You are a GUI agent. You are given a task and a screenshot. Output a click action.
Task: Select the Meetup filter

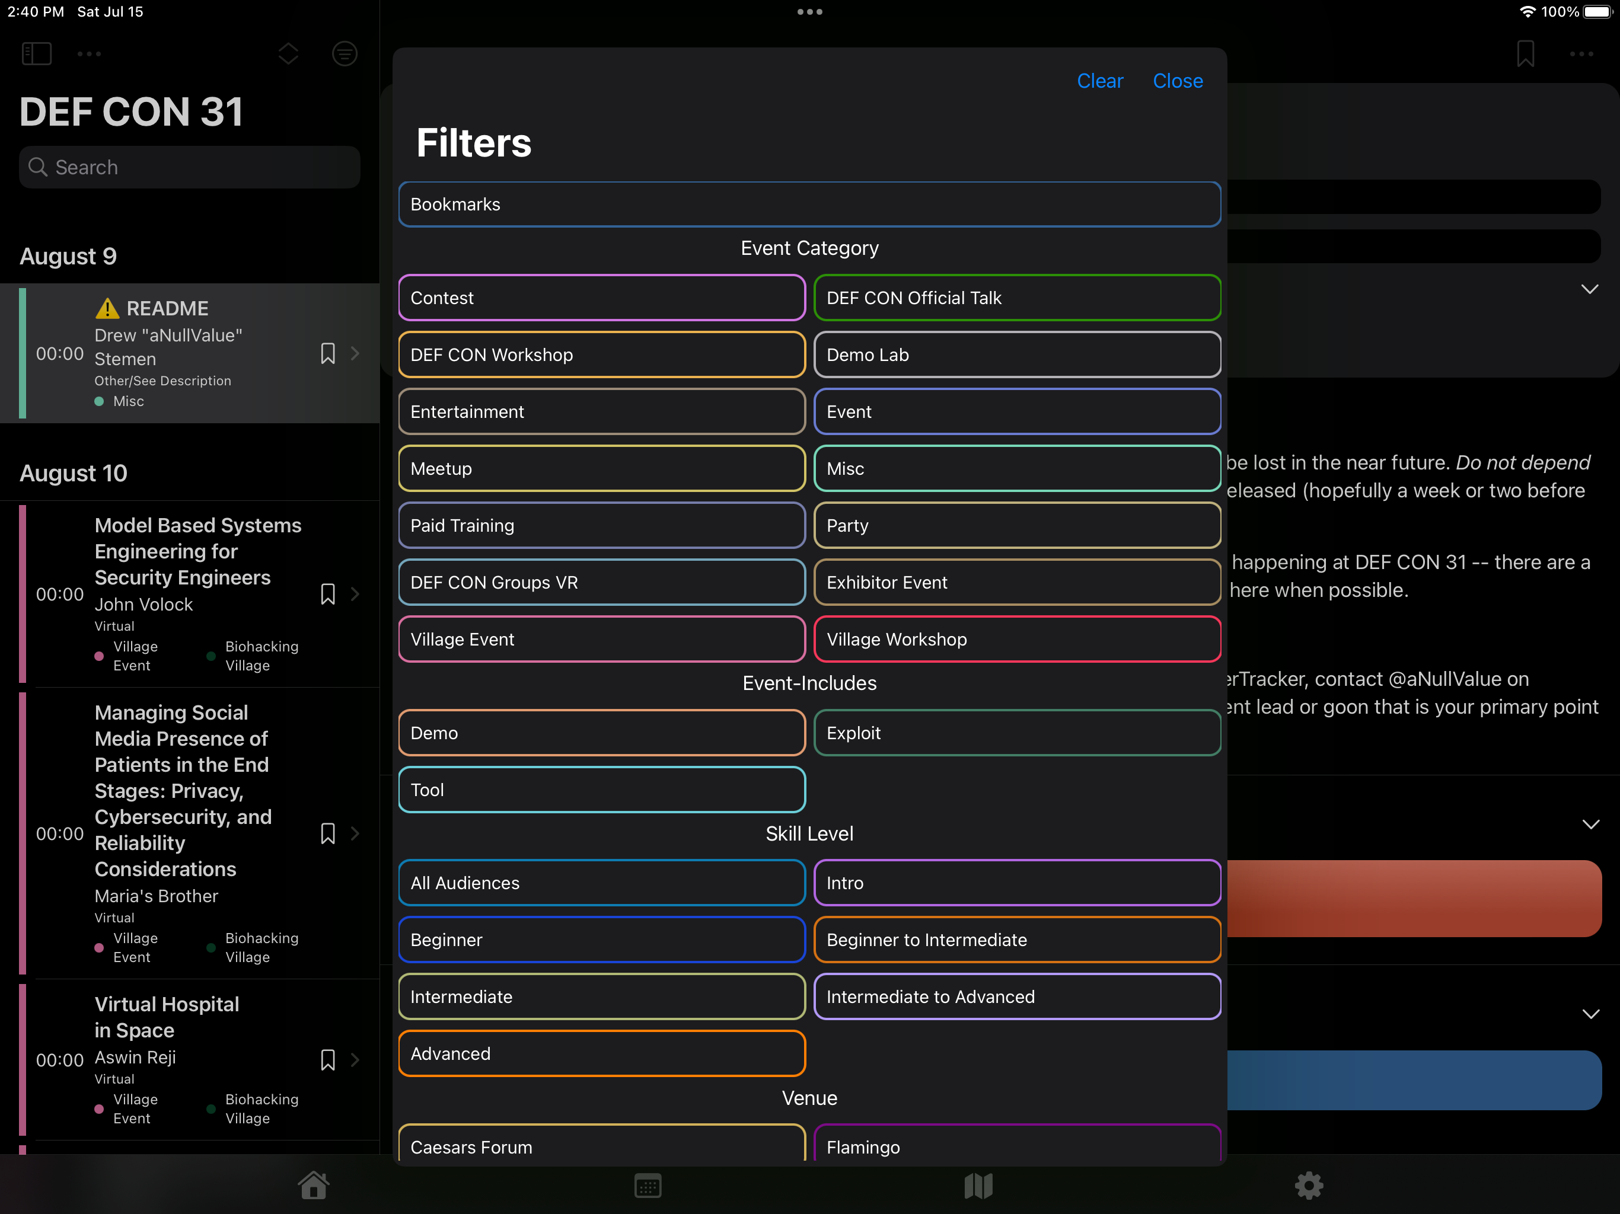(602, 469)
